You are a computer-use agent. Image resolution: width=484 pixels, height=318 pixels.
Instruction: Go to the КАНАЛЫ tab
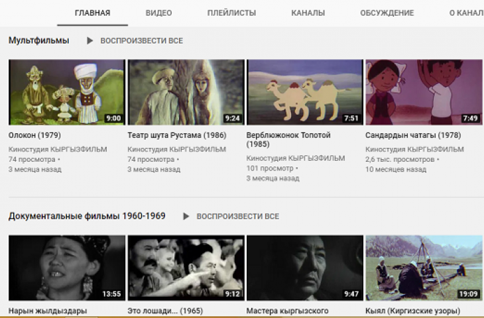point(308,13)
